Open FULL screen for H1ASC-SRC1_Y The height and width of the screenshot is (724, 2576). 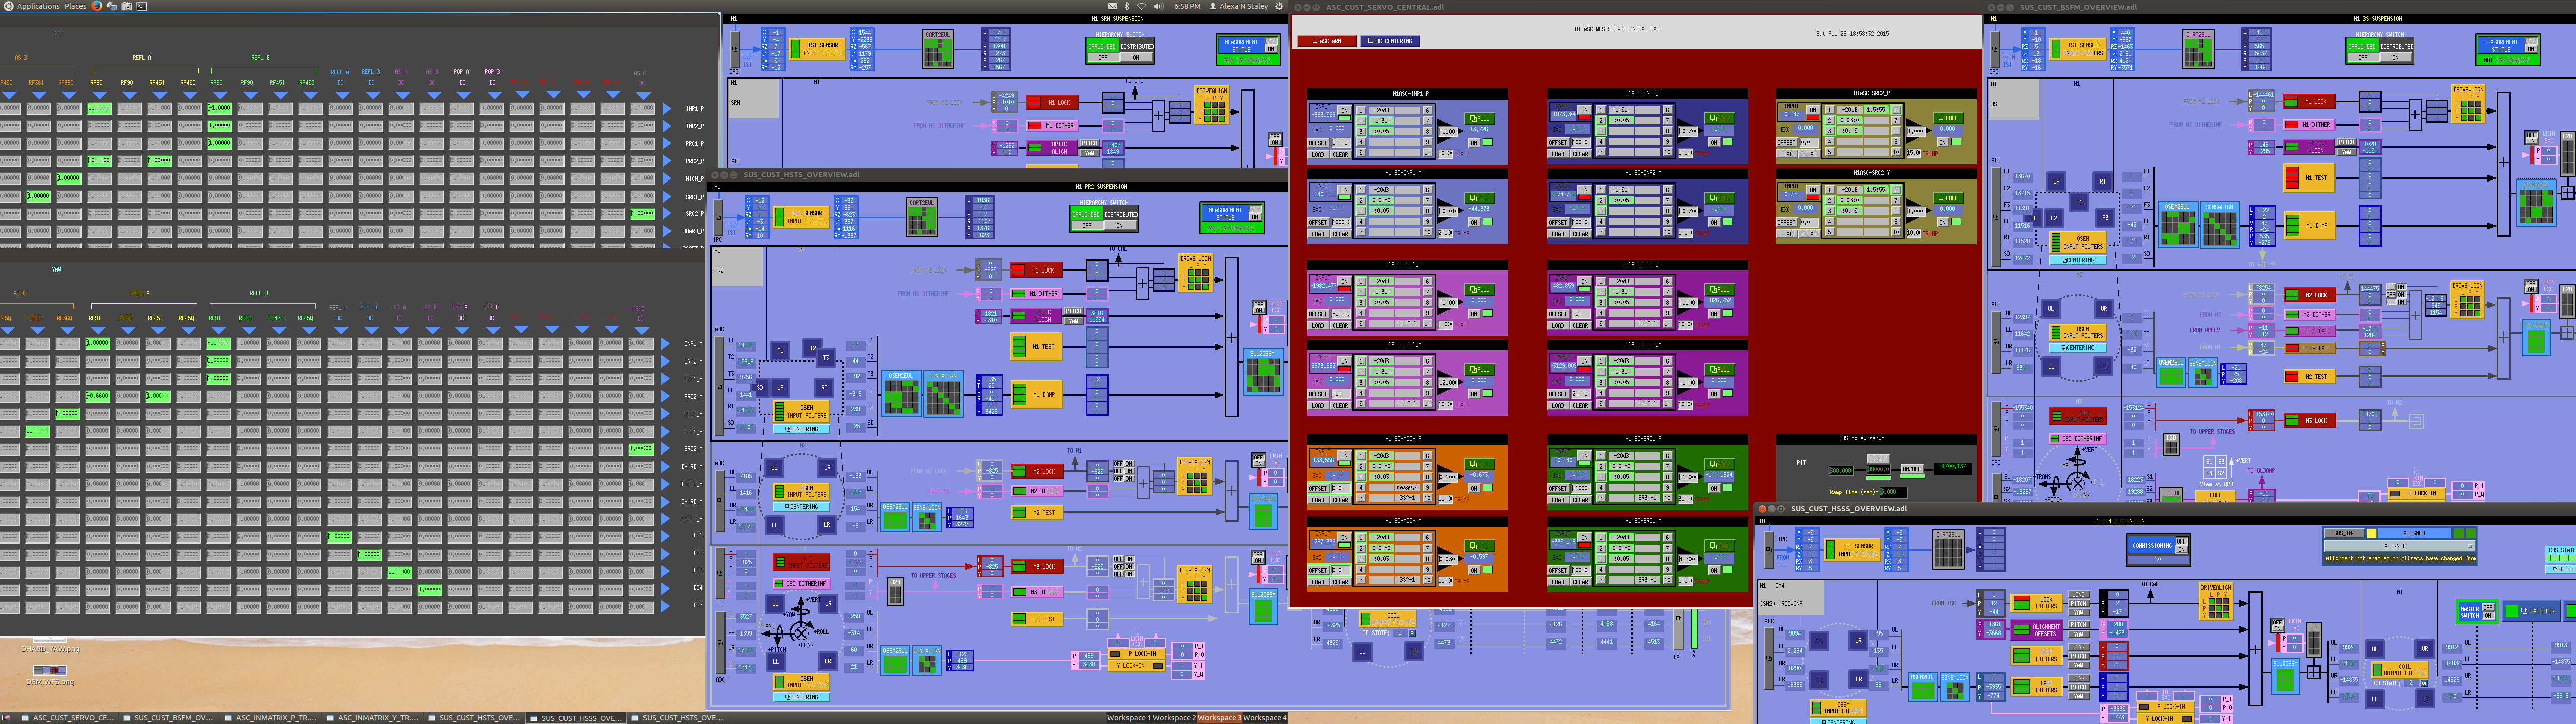(x=1719, y=546)
